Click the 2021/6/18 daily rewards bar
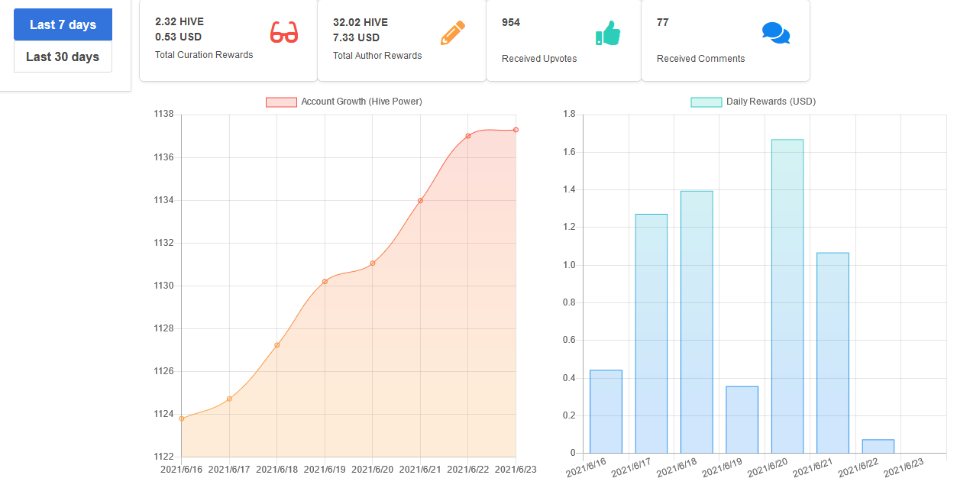Viewport: 970px width, 504px height. pyautogui.click(x=697, y=322)
